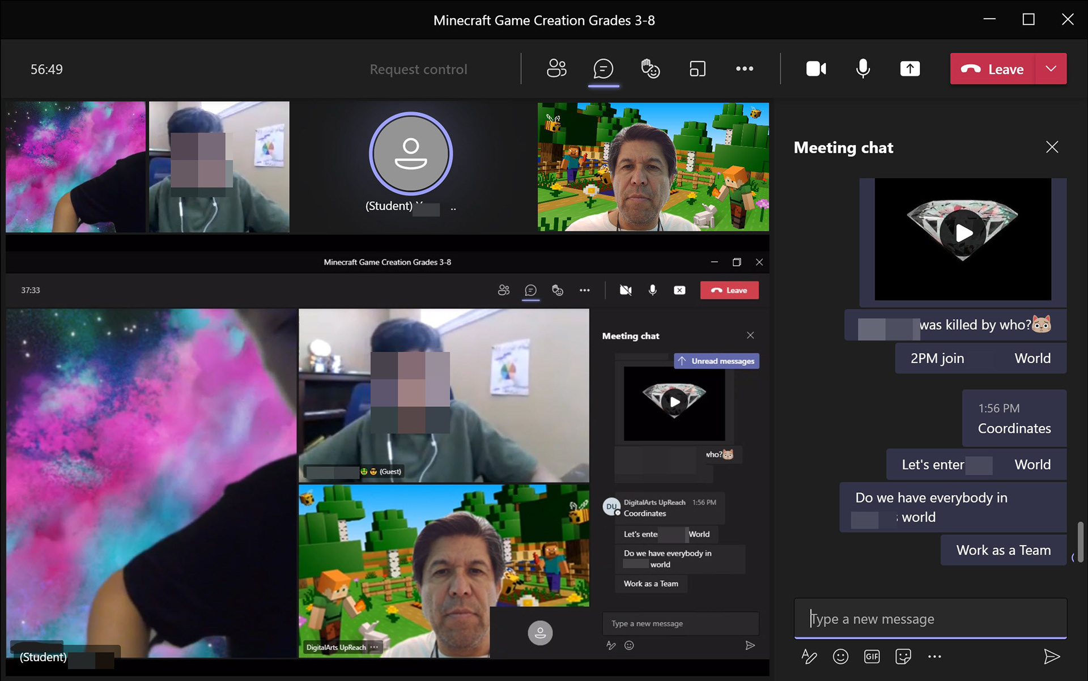
Task: Open the text Format options icon
Action: pos(809,657)
